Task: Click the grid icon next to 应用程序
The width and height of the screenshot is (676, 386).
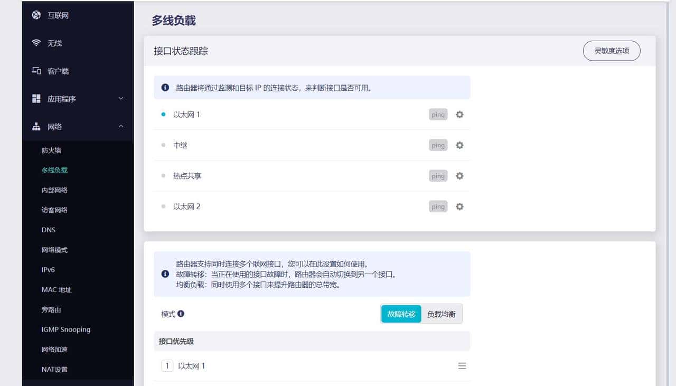Action: click(x=35, y=98)
